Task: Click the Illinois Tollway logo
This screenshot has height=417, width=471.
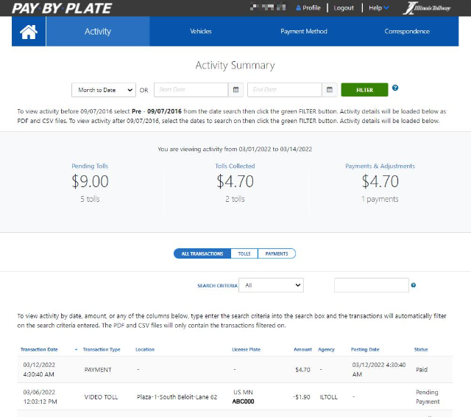Action: (428, 8)
